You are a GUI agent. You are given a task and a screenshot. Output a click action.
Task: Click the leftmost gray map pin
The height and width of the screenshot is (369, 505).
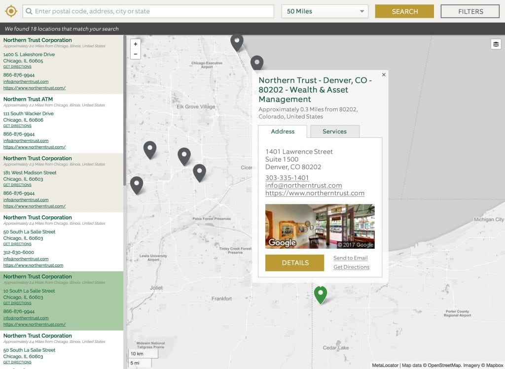coord(137,183)
